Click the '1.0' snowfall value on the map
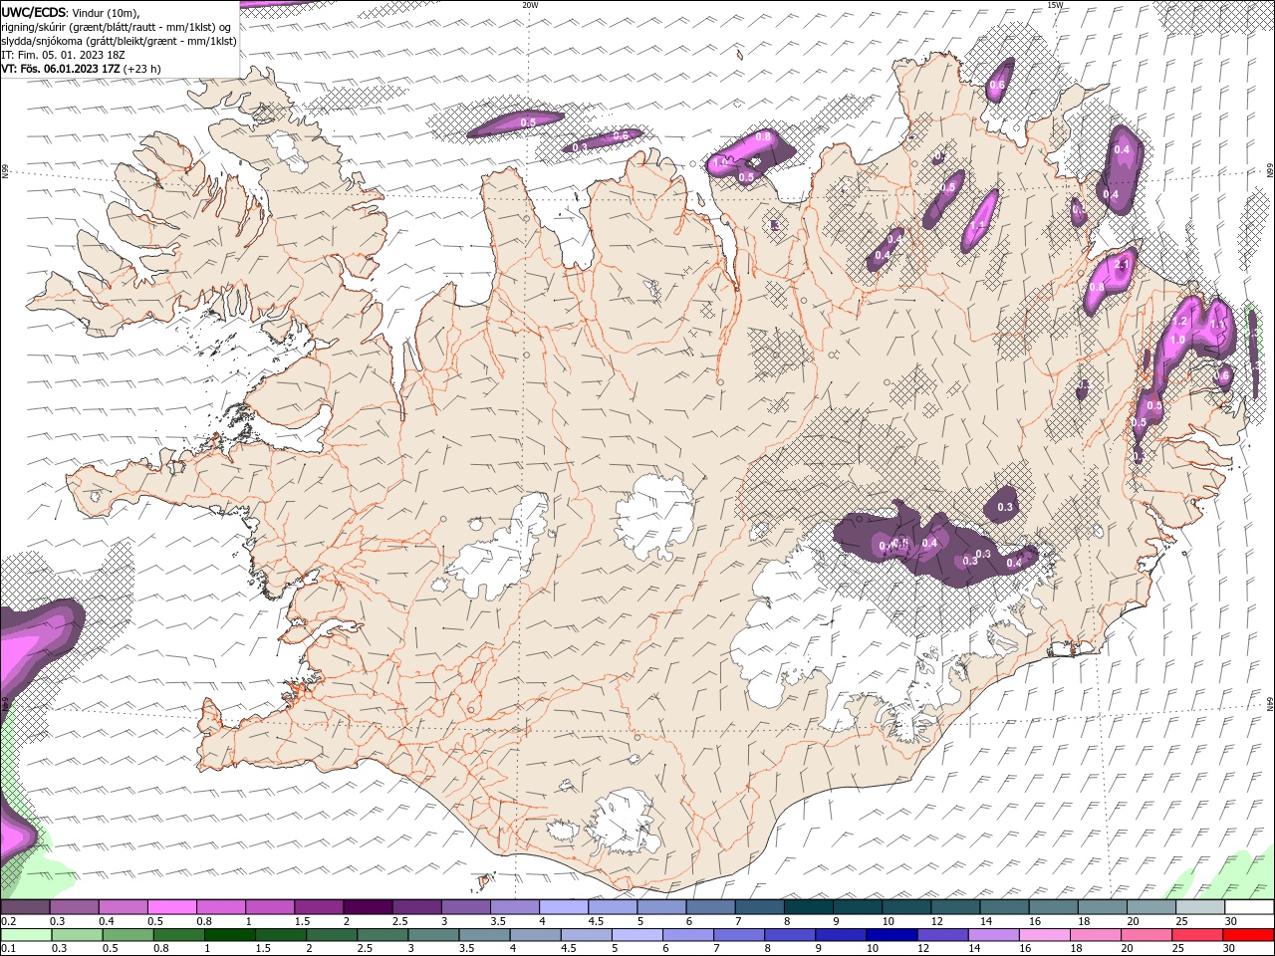The image size is (1275, 956). click(1176, 340)
